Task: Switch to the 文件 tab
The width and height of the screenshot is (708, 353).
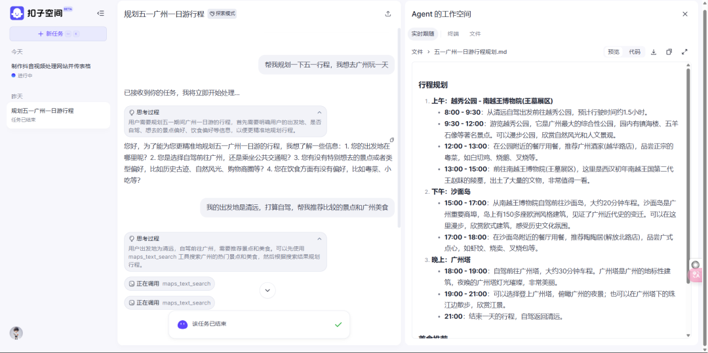Action: [x=475, y=34]
